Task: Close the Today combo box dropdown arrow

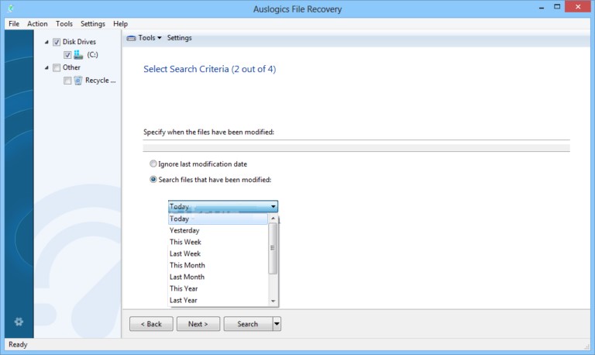Action: (273, 206)
